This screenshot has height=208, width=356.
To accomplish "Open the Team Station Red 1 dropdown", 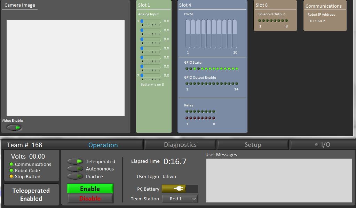I will click(x=180, y=199).
